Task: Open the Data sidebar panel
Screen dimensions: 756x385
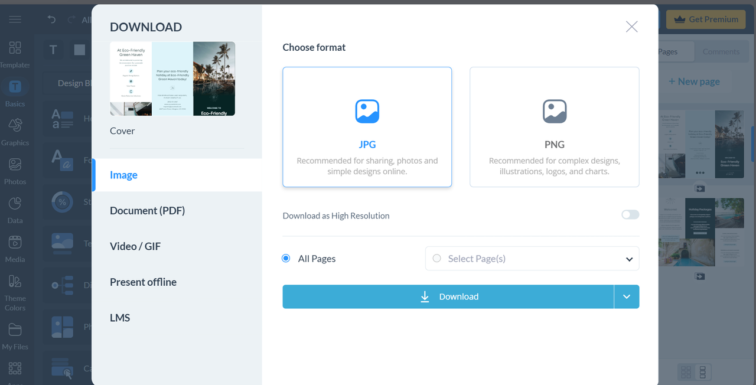Action: click(15, 210)
